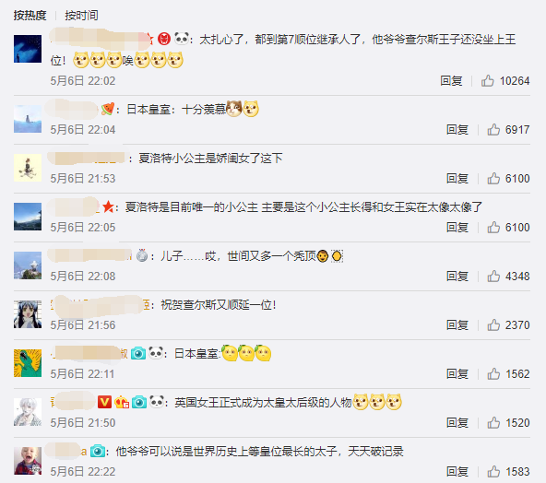Reply to the 22:02 top comment

pyautogui.click(x=451, y=81)
